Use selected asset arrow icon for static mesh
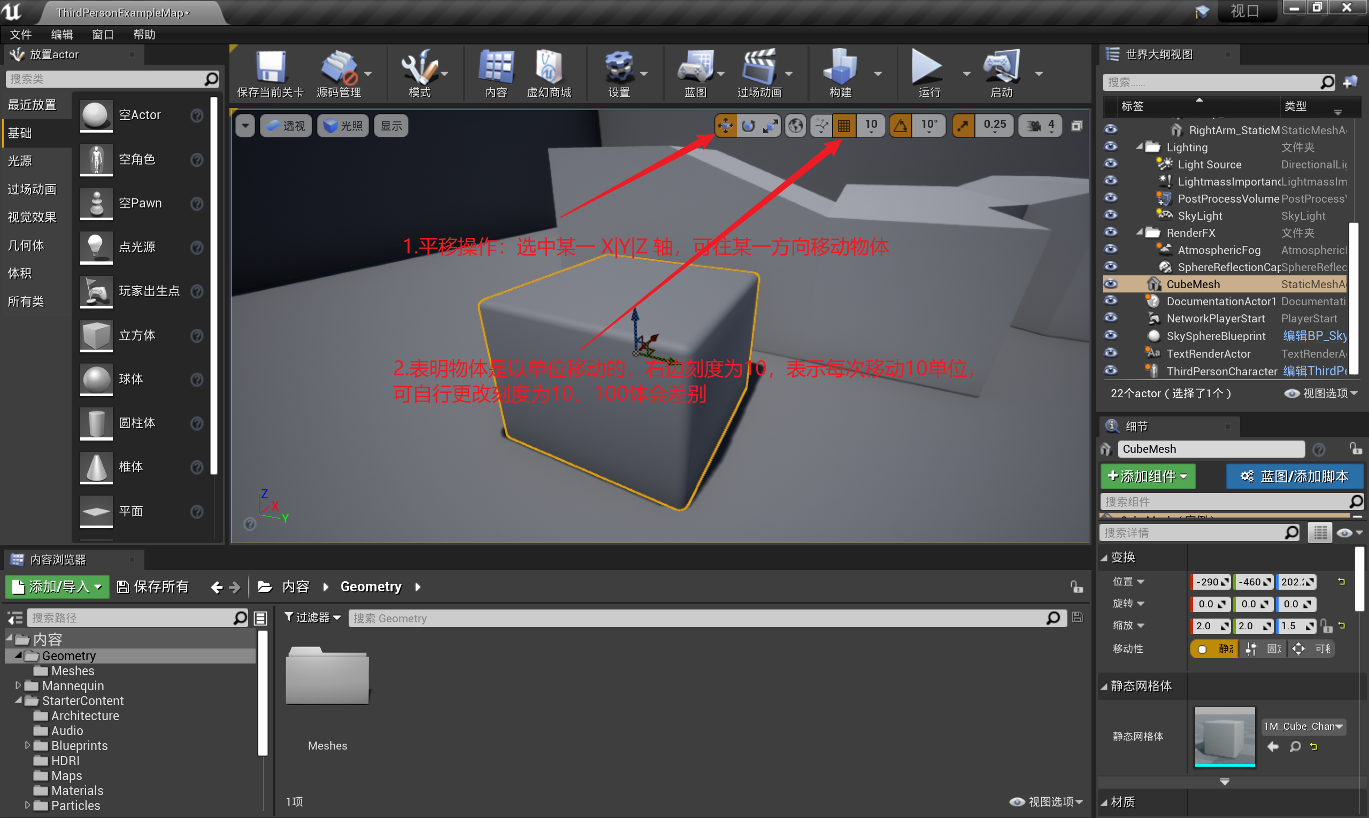 click(x=1273, y=746)
